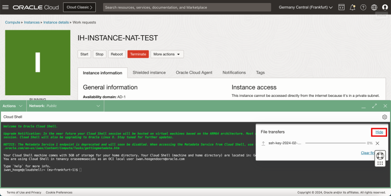Expand the Cloud Shell Actions menu
391x196 pixels.
(x=13, y=106)
